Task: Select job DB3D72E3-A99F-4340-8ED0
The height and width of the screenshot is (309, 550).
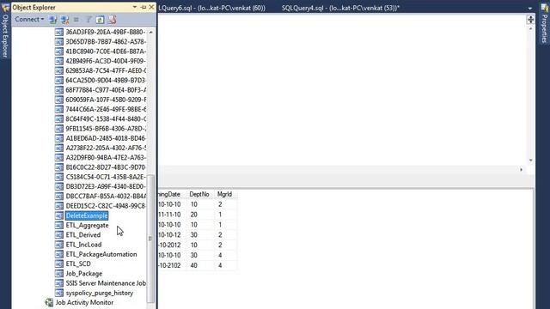Action: pos(106,186)
